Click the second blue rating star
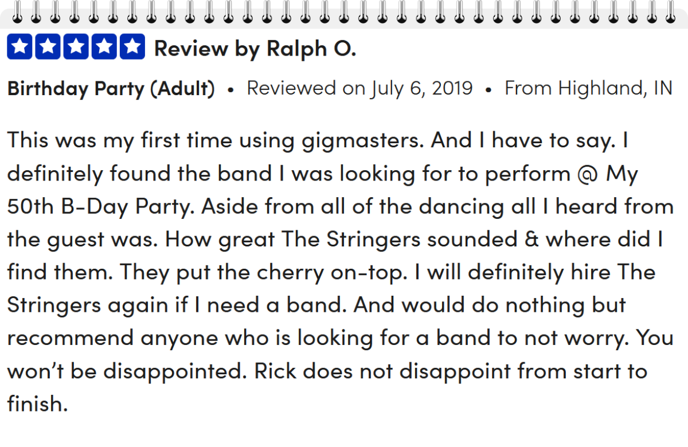The image size is (688, 447). coord(48,47)
